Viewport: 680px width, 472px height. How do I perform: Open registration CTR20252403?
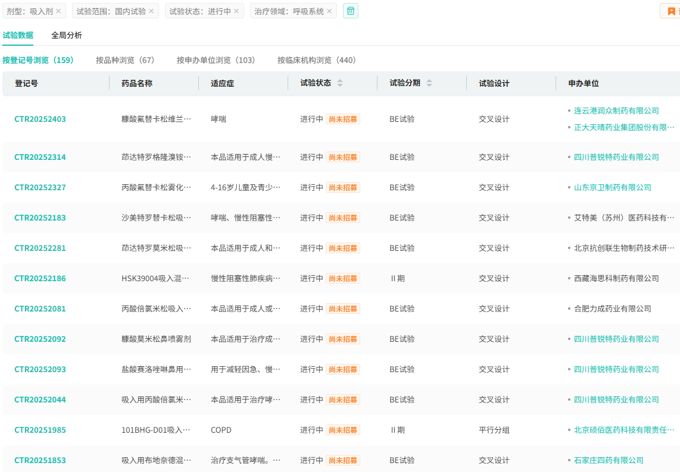click(40, 119)
